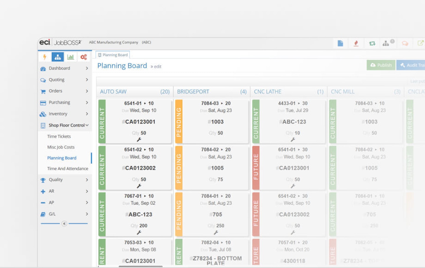
Task: Open the hierarchy icon with notification badge
Action: click(x=388, y=43)
